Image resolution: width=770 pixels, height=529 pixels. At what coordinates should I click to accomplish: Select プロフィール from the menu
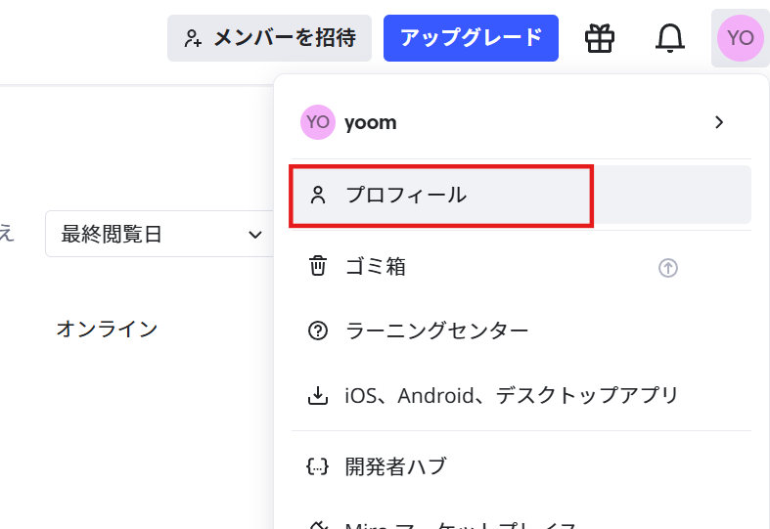406,195
